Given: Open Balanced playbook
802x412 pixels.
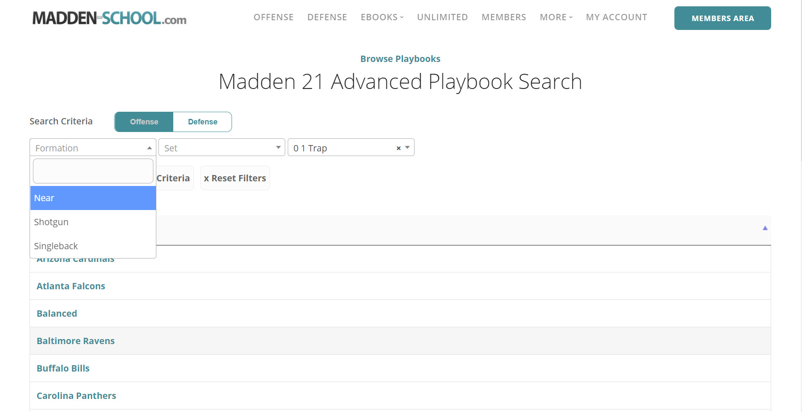Looking at the screenshot, I should pos(57,314).
